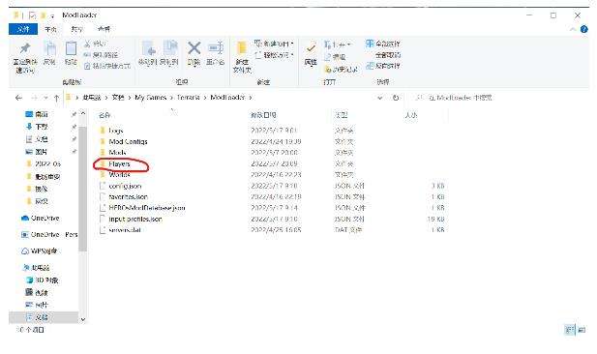597x354 pixels.
Task: Refresh the current folder view
Action: 396,98
